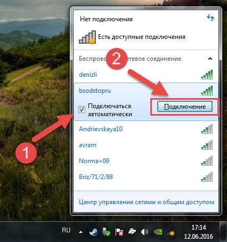
Task: Open the Action Center flag icon
Action: [119, 232]
